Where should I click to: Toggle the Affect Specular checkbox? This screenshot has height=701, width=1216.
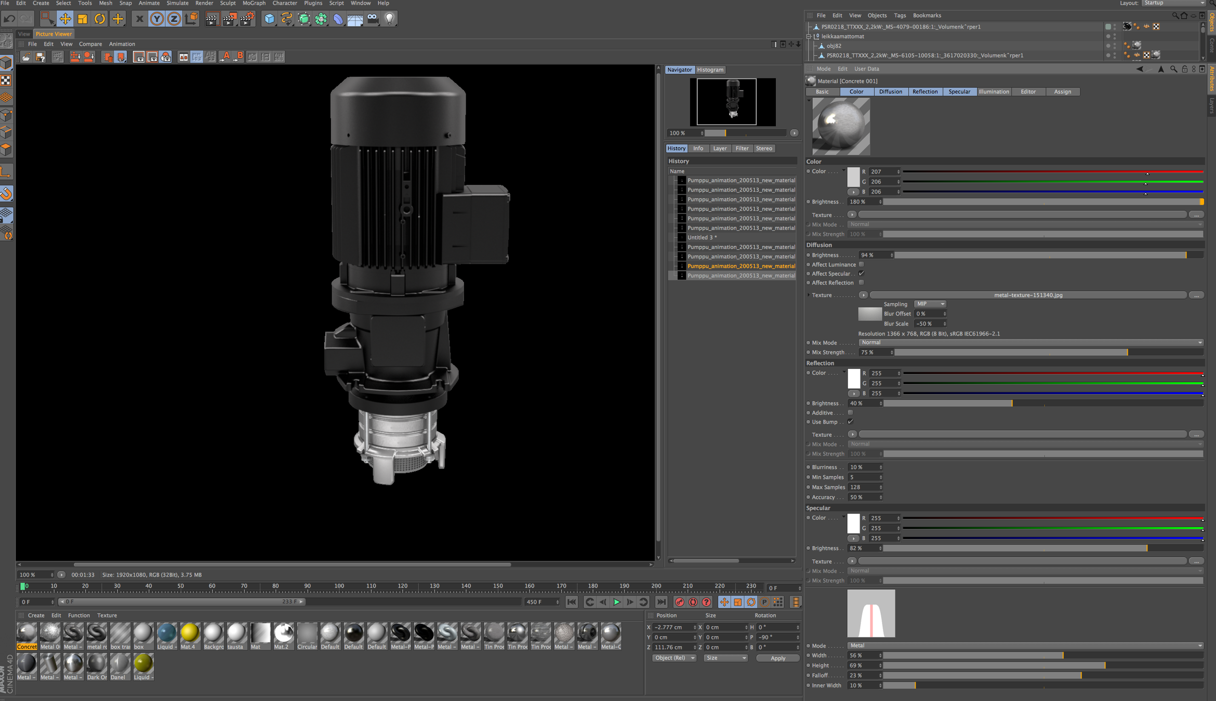click(861, 274)
